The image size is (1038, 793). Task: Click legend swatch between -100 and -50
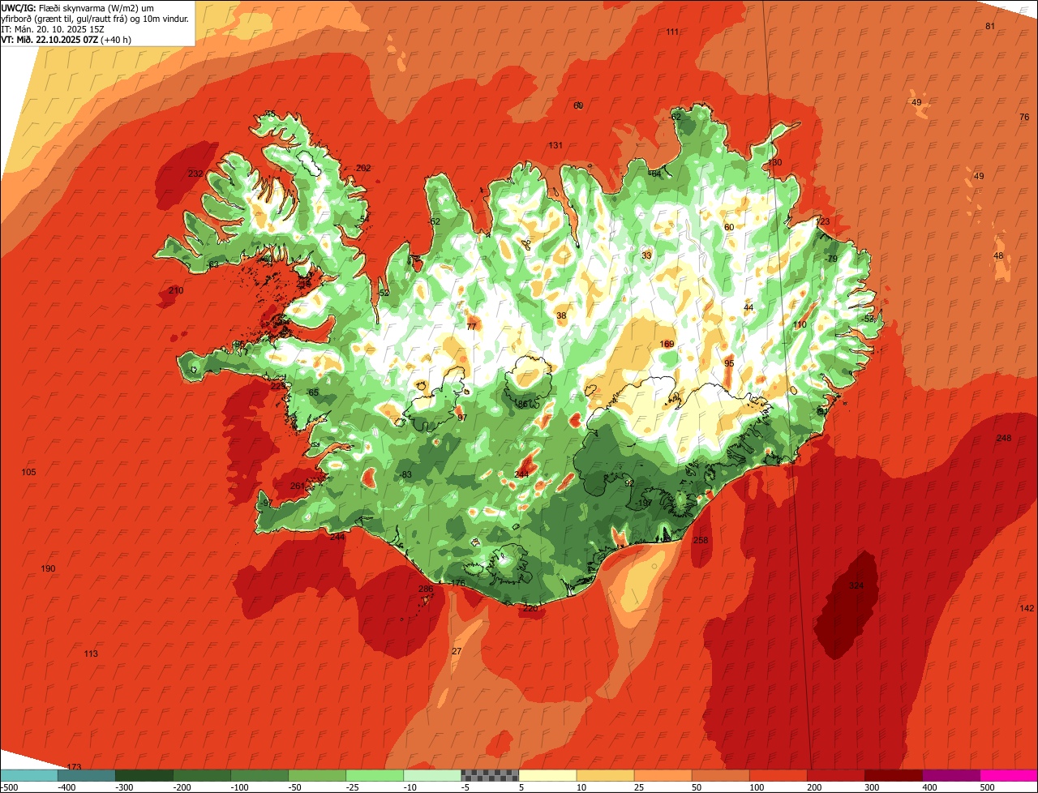point(259,774)
